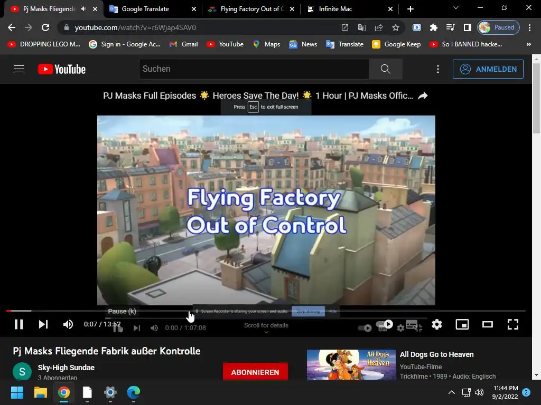This screenshot has height=405, width=541.
Task: Close the Infinite Mac tab
Action: [390, 9]
